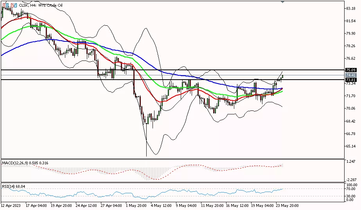
Task: Click the 9 May 04:00 time label
Action: coord(185,205)
